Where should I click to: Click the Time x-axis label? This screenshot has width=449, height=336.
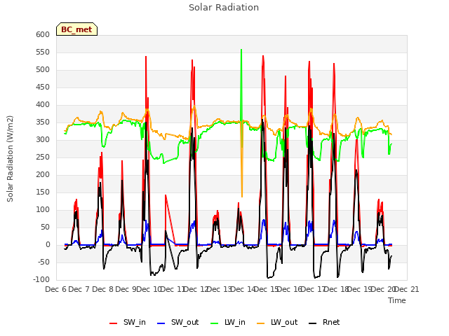(x=397, y=300)
